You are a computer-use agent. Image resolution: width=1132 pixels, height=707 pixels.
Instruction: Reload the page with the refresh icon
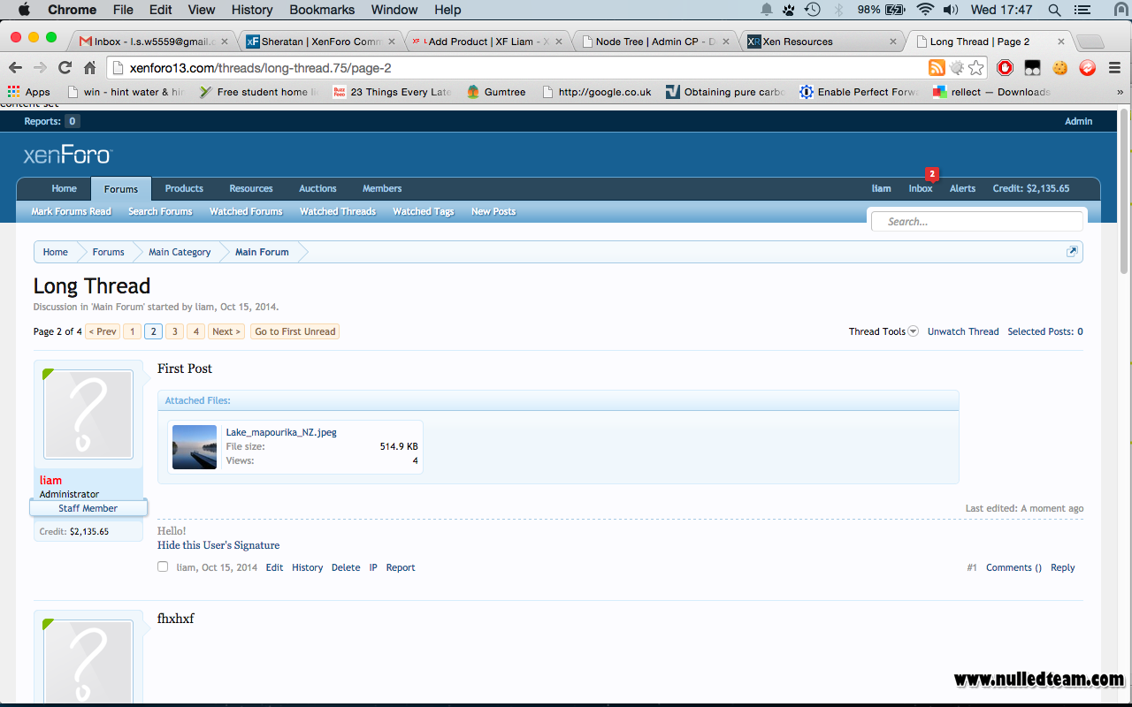pos(65,68)
